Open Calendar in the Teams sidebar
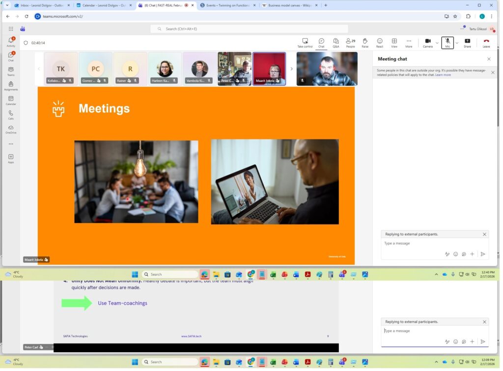 11,101
